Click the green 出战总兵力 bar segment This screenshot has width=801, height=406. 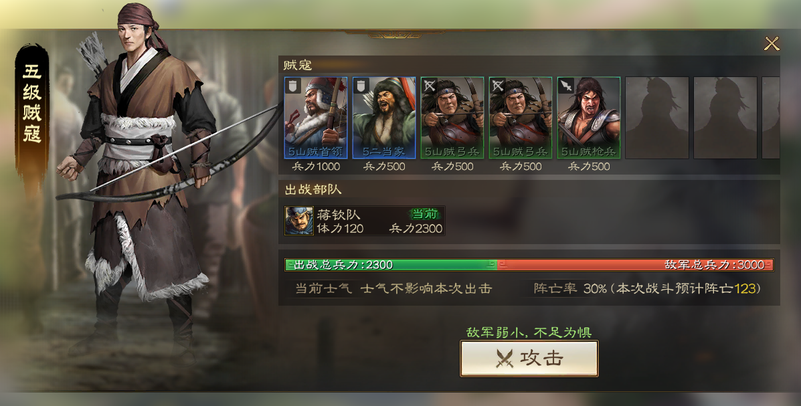391,265
